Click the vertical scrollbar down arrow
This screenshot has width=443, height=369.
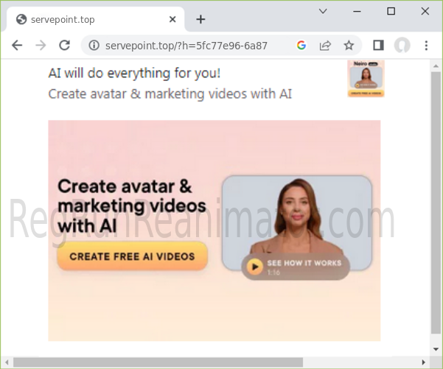click(436, 349)
